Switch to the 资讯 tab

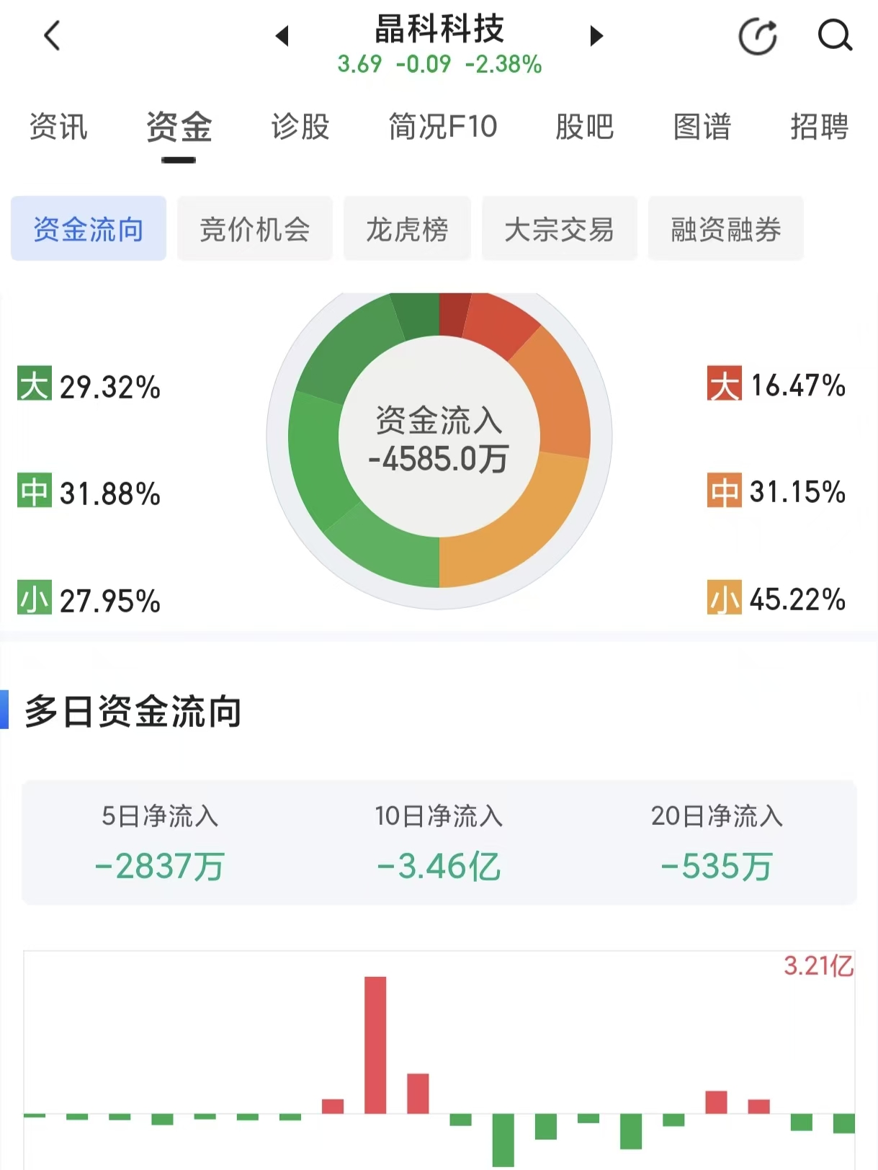click(x=58, y=127)
